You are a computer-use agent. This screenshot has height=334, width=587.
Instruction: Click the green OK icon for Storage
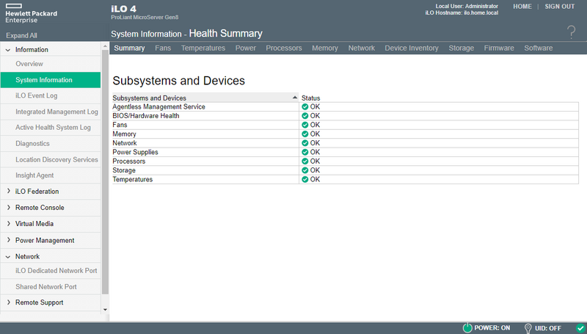tap(305, 170)
